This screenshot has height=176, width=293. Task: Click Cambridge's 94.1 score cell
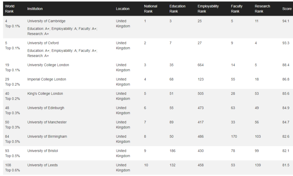pos(286,21)
